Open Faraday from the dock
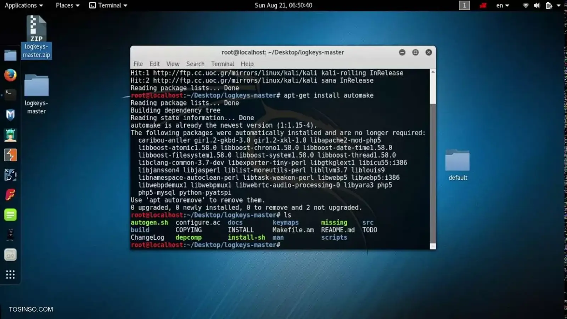The image size is (567, 319). pyautogui.click(x=10, y=194)
